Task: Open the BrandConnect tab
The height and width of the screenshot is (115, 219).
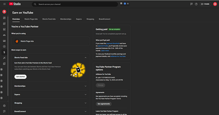Action: 104,19
